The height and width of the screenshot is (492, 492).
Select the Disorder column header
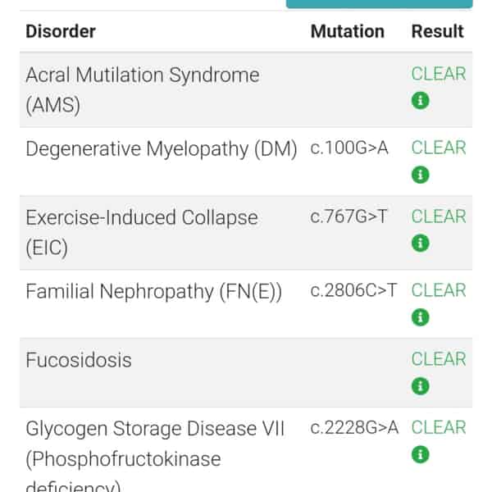[x=61, y=31]
